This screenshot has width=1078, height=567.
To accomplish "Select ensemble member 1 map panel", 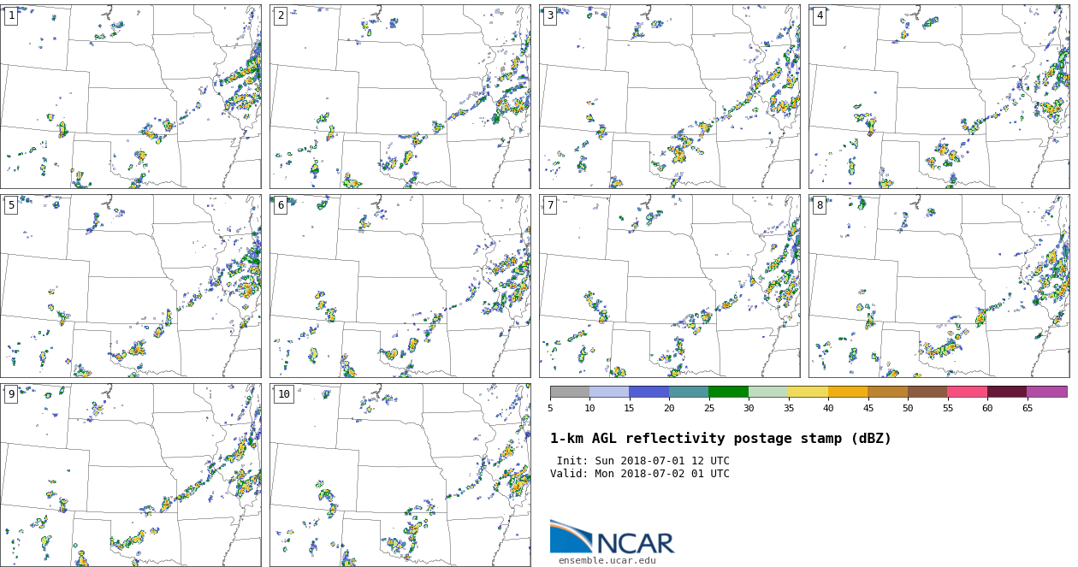I will click(x=131, y=97).
